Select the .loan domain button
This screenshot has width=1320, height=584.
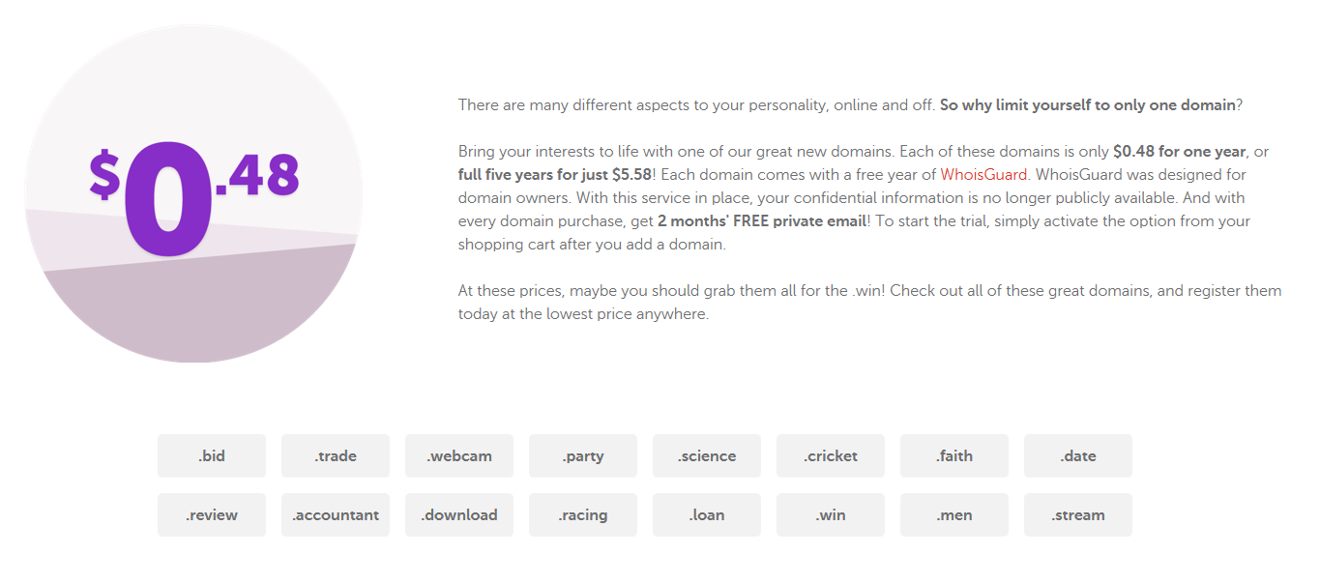click(707, 514)
